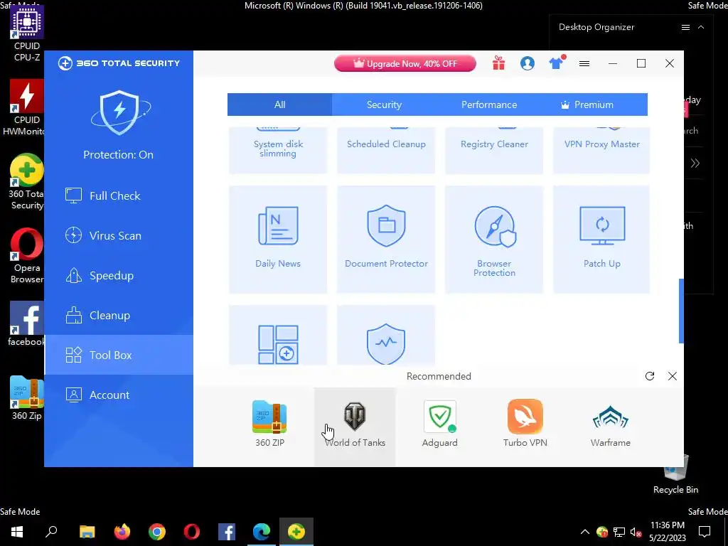Select CPUID CPU-Z desktop shortcut
This screenshot has height=546, width=728.
26,34
